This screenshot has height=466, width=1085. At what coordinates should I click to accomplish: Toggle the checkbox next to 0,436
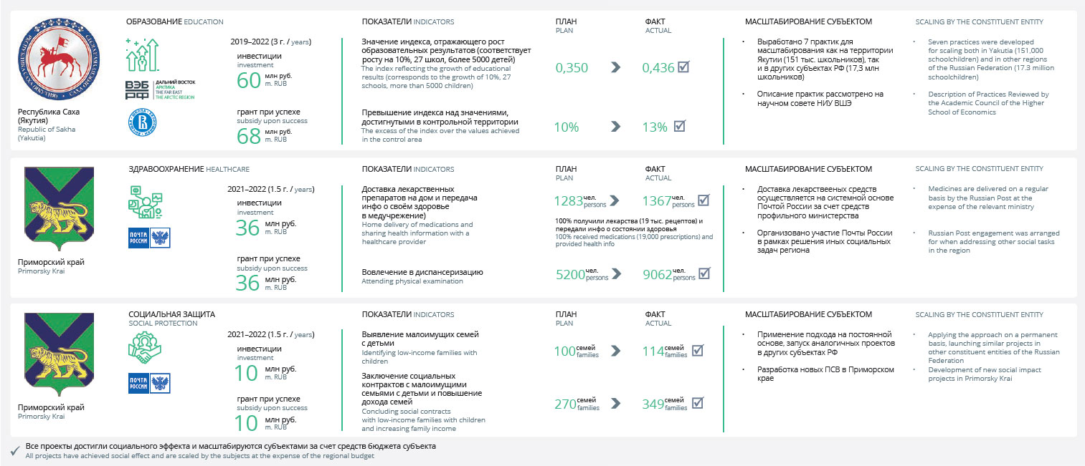click(x=683, y=67)
